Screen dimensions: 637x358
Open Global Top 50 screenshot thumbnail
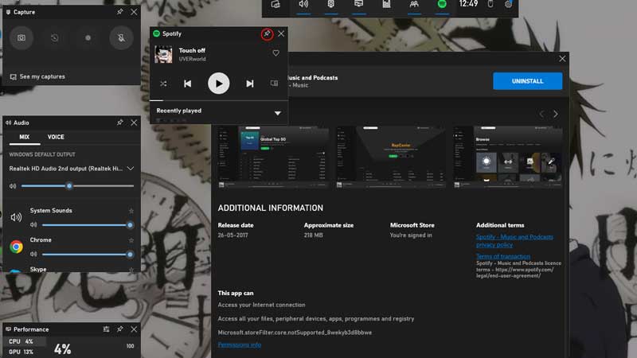coord(272,157)
